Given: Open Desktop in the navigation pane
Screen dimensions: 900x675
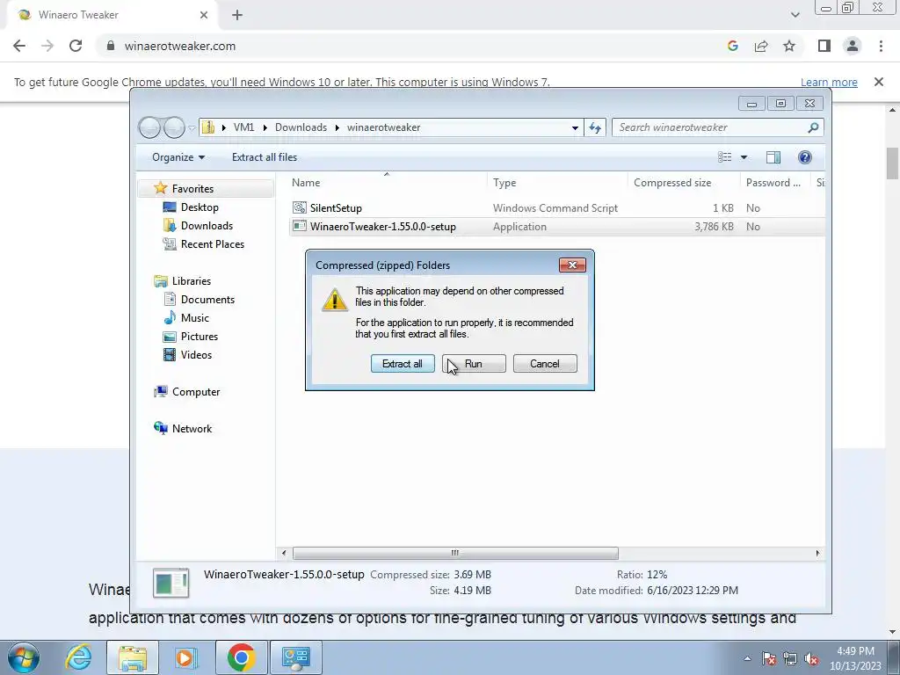Looking at the screenshot, I should 200,207.
